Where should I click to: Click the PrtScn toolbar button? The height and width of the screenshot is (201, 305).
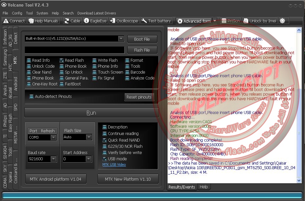(231, 21)
